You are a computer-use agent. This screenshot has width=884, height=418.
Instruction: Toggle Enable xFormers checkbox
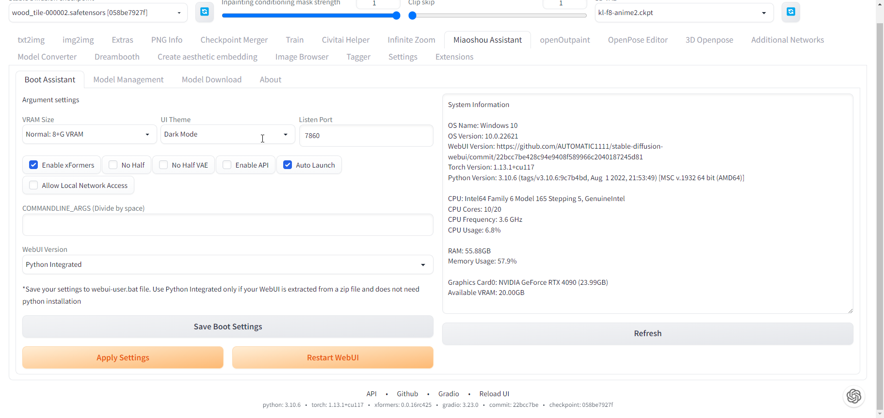click(x=33, y=165)
